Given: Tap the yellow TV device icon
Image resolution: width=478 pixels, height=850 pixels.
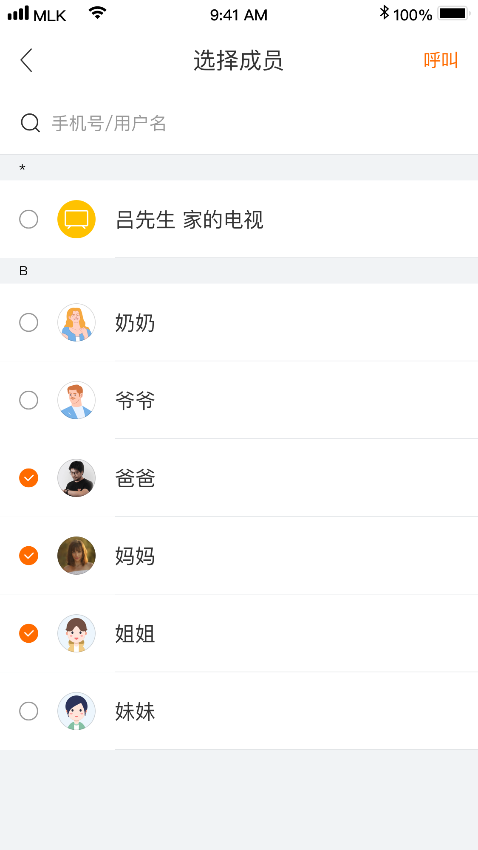Looking at the screenshot, I should [76, 219].
